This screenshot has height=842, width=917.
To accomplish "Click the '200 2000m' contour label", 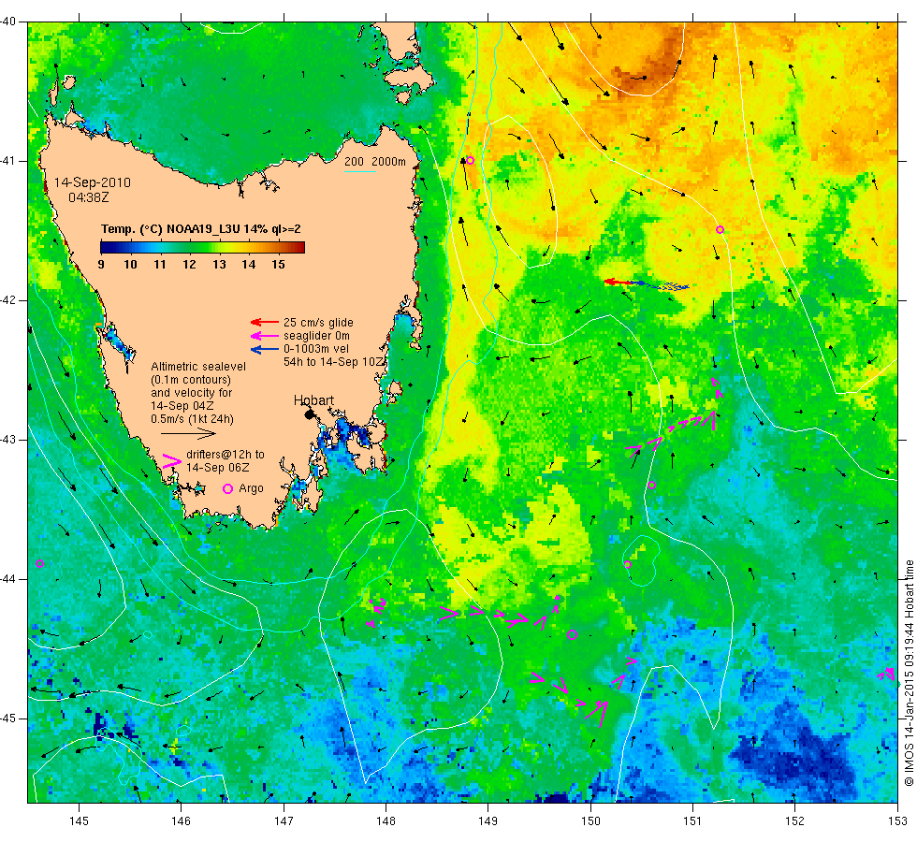I will [375, 161].
